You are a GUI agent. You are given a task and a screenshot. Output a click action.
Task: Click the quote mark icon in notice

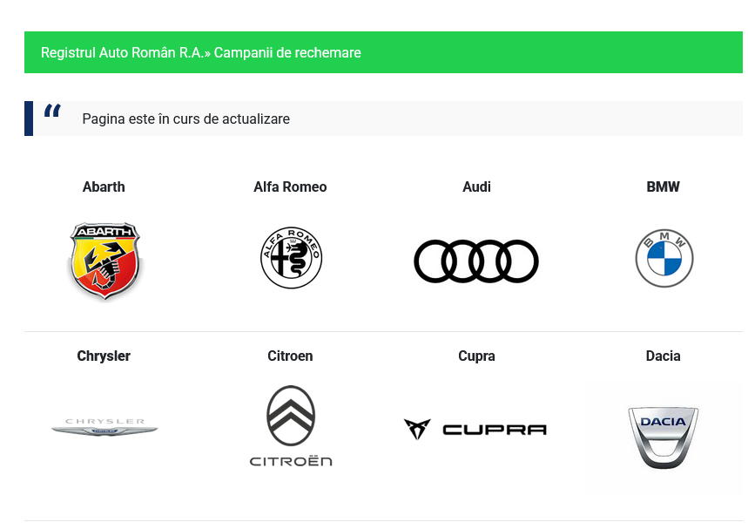[52, 112]
